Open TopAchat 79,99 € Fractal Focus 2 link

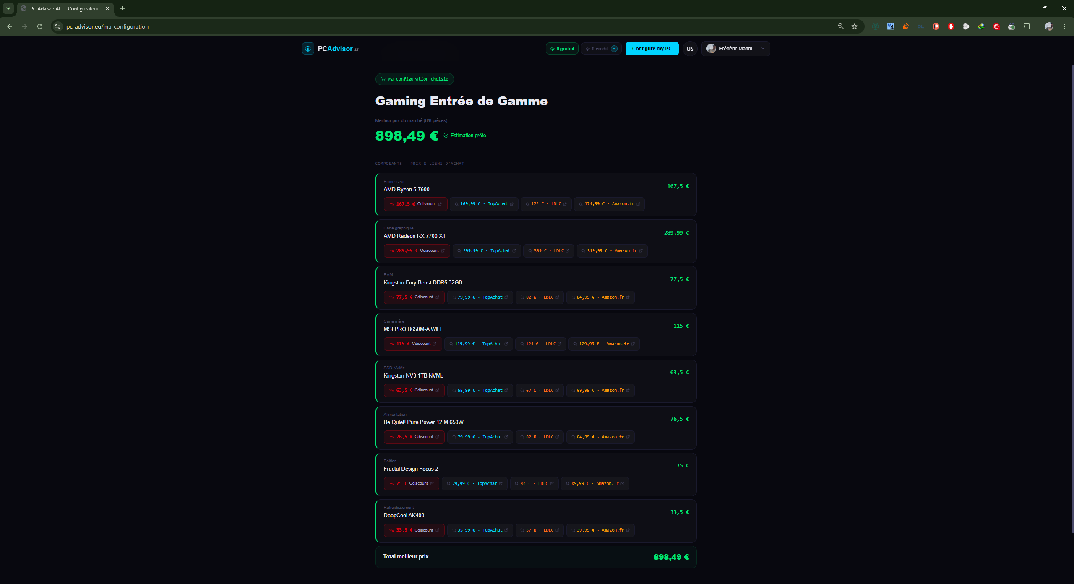[474, 484]
